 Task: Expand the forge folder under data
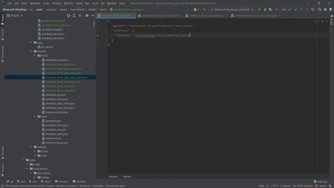27,164
